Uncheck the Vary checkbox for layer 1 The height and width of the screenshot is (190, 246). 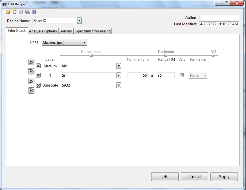(182, 75)
